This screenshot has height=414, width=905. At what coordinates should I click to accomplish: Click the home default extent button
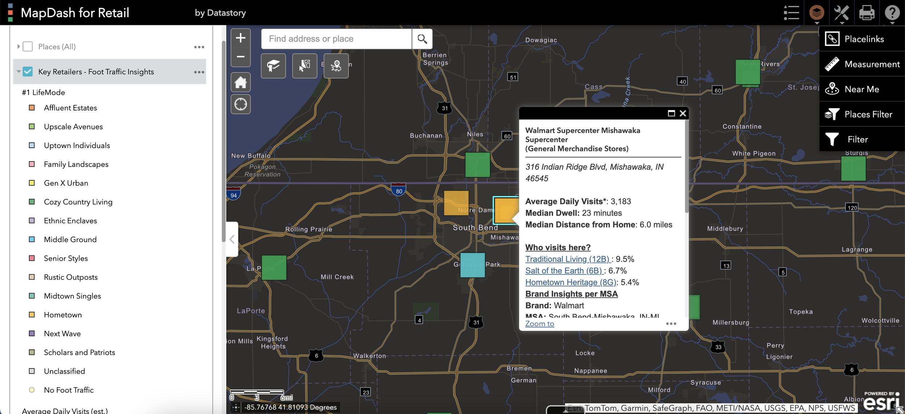pyautogui.click(x=241, y=82)
